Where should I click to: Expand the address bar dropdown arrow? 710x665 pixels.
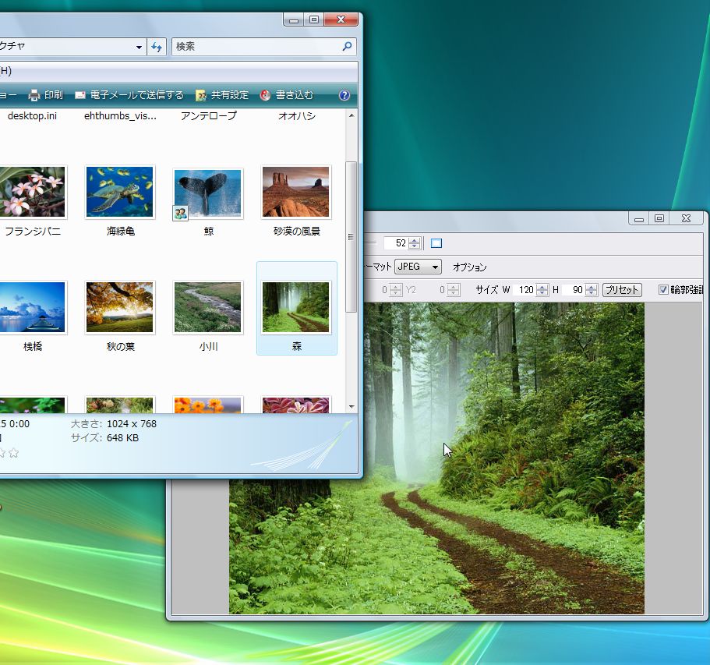pos(139,47)
